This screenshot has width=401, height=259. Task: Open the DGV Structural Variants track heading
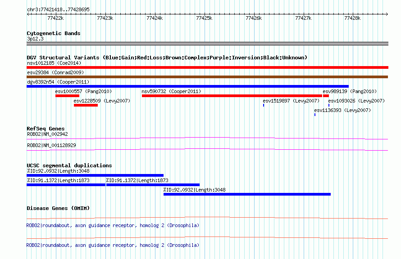click(167, 58)
